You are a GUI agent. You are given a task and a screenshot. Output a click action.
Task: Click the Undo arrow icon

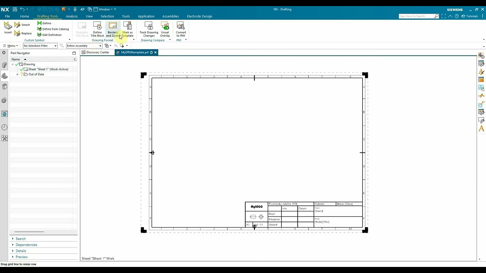pyautogui.click(x=22, y=9)
